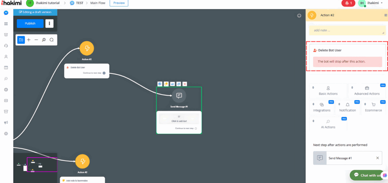Screen dimensions: 388x183
Task: Click the add folder icon in canvas toolbar
Action: pyautogui.click(x=21, y=40)
